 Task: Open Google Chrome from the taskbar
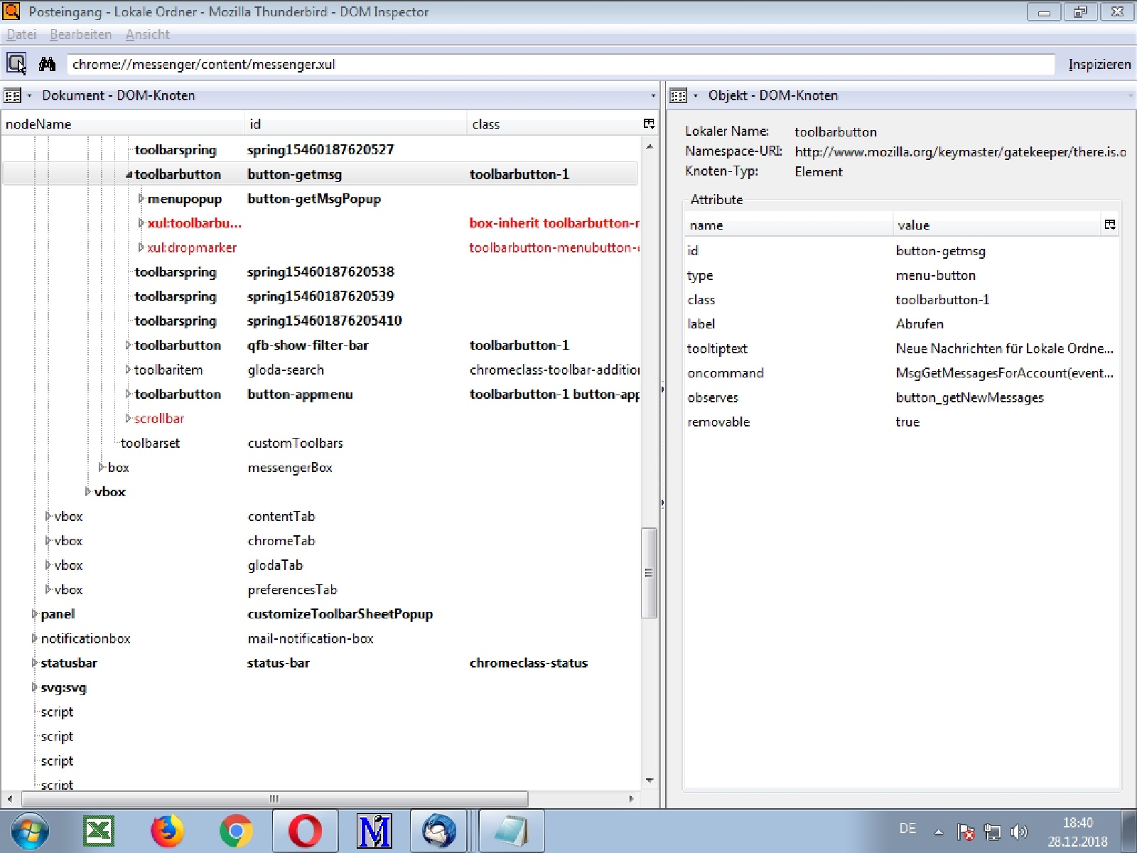click(236, 830)
